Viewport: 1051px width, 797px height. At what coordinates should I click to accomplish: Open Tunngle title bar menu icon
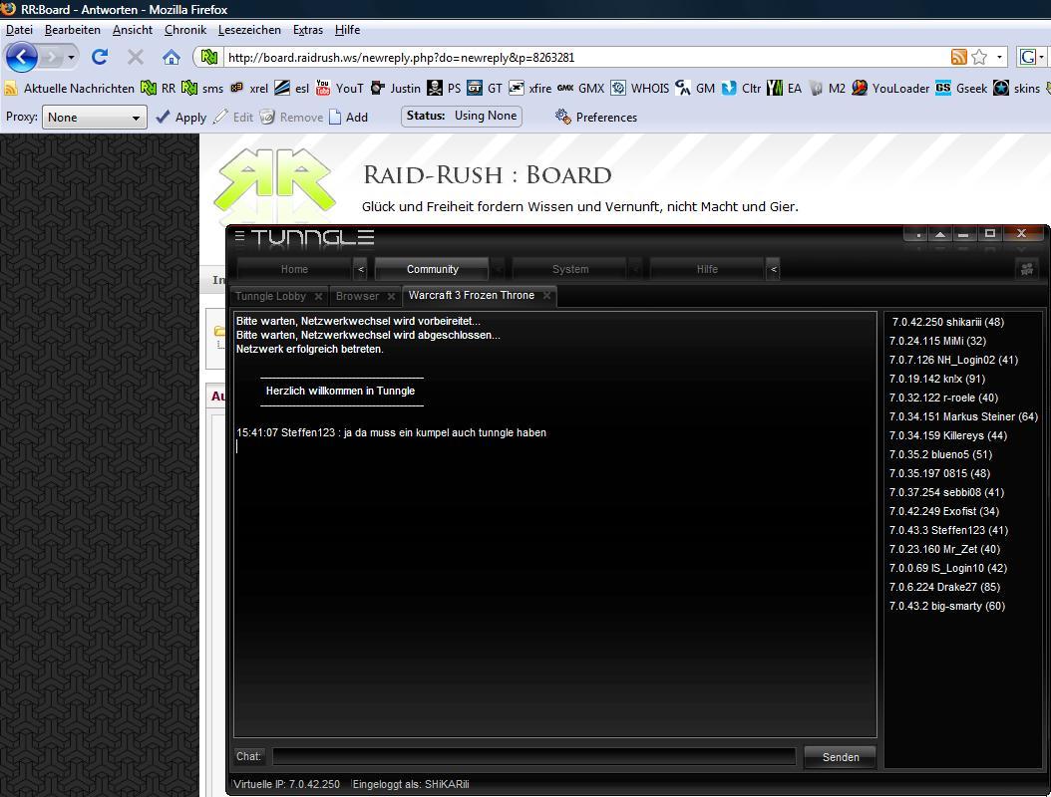(239, 236)
